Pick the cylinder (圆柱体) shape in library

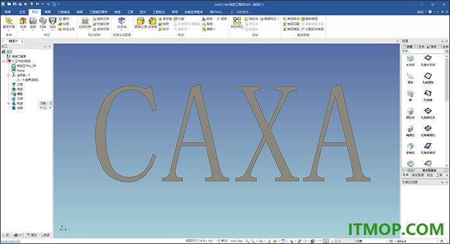[x=410, y=113]
